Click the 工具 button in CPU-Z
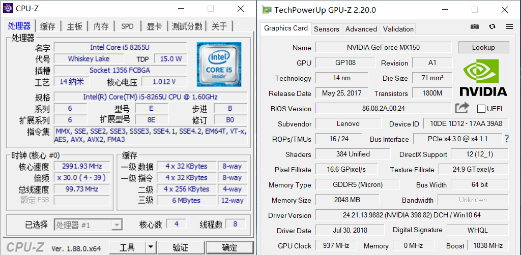Image resolution: width=521 pixels, height=255 pixels. click(x=127, y=247)
